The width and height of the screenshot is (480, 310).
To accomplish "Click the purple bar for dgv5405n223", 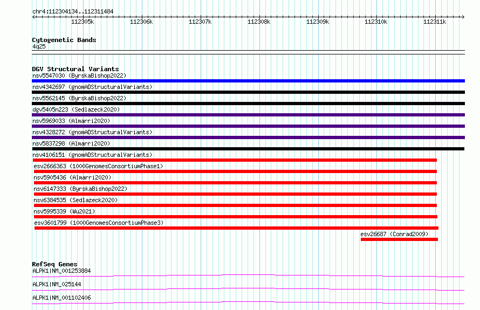I will pos(248,115).
